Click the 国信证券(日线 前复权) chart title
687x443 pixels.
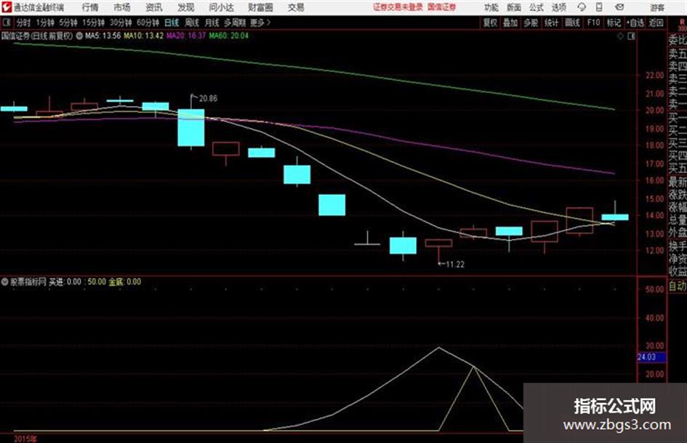click(x=37, y=36)
